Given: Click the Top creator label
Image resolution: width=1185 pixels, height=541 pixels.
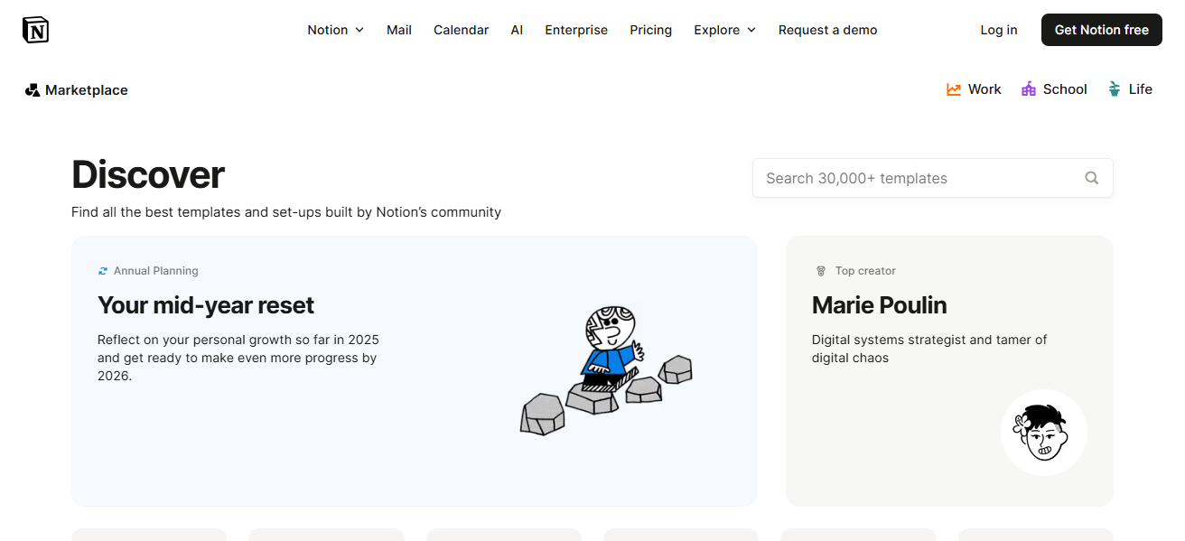Looking at the screenshot, I should (x=865, y=271).
